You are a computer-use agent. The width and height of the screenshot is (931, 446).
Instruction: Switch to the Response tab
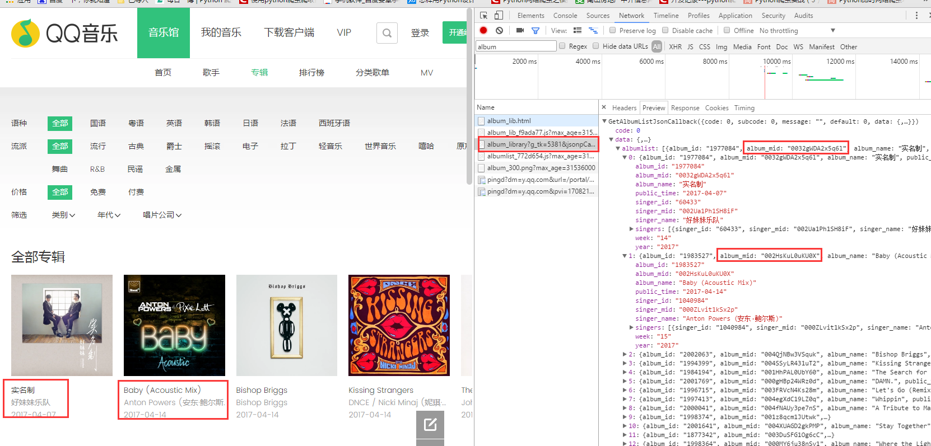[x=685, y=108]
